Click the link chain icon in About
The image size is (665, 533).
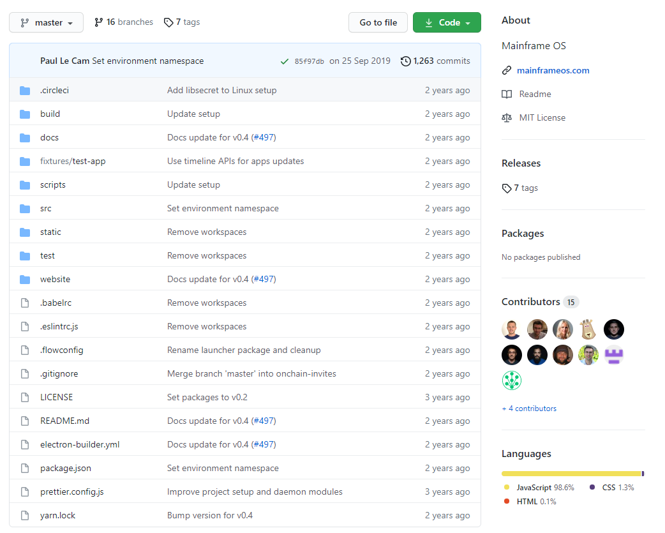[x=507, y=70]
